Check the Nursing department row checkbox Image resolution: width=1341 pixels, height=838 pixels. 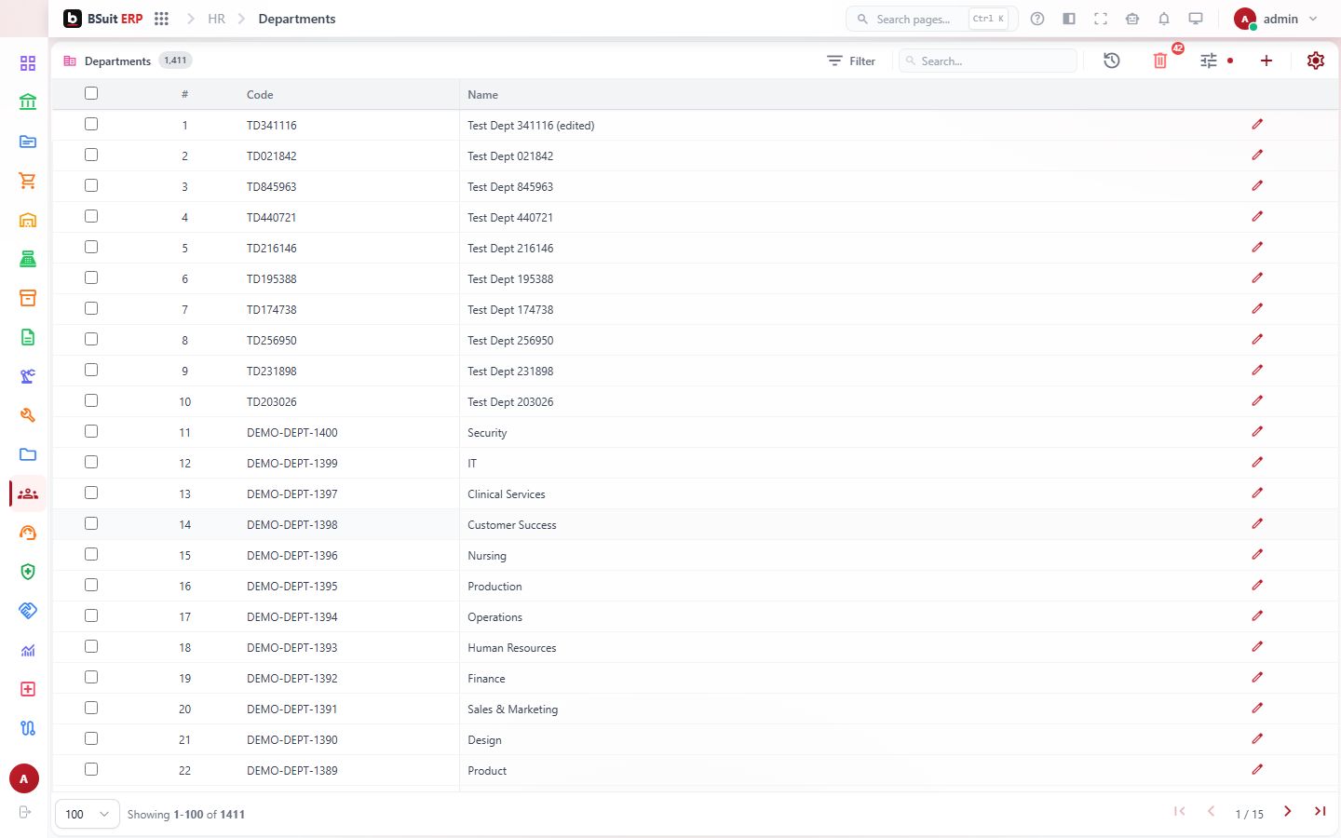(91, 554)
